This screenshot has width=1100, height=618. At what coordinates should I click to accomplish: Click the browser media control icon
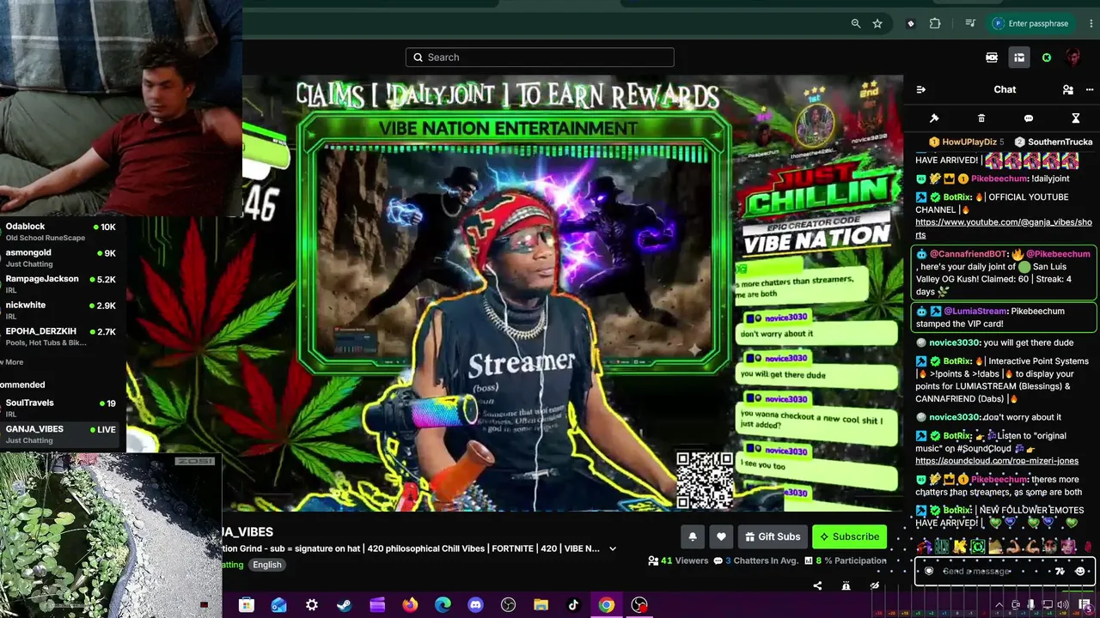(970, 24)
